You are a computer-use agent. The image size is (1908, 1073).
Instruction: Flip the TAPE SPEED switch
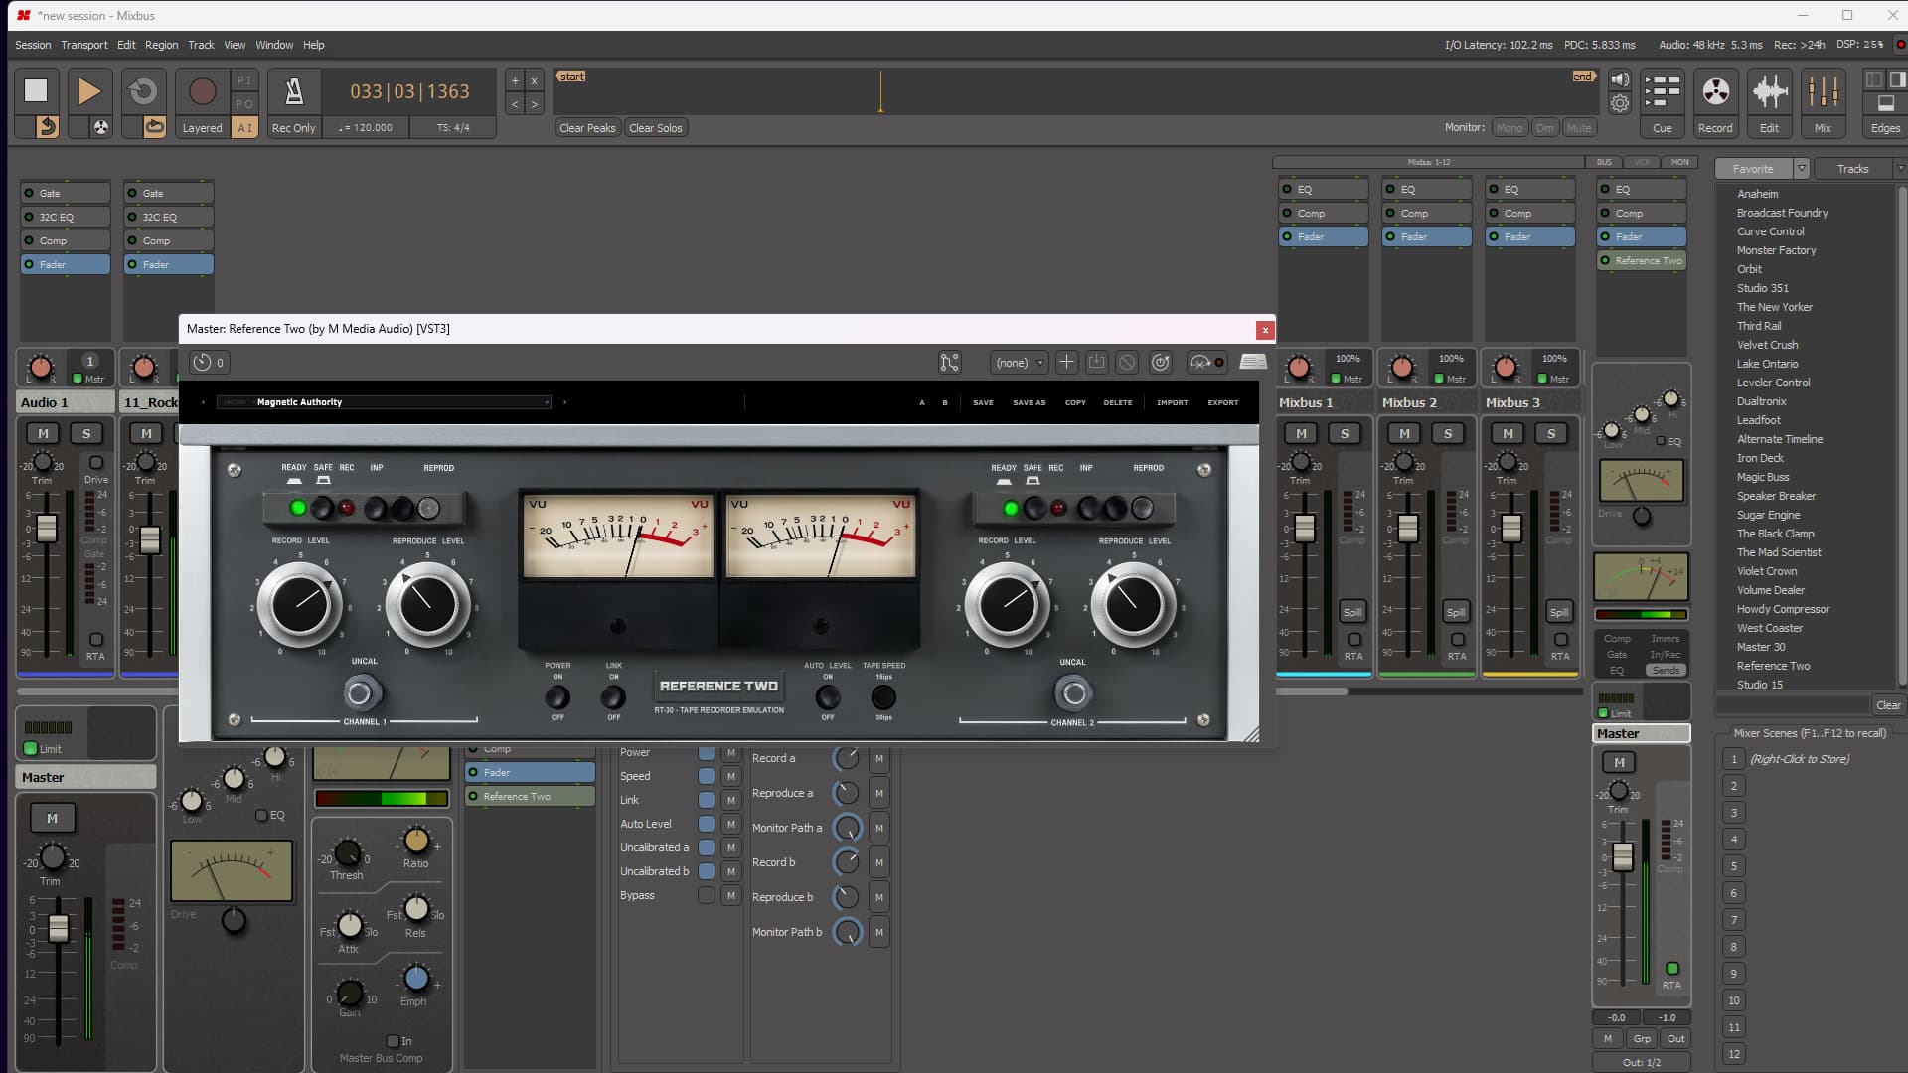(x=883, y=697)
